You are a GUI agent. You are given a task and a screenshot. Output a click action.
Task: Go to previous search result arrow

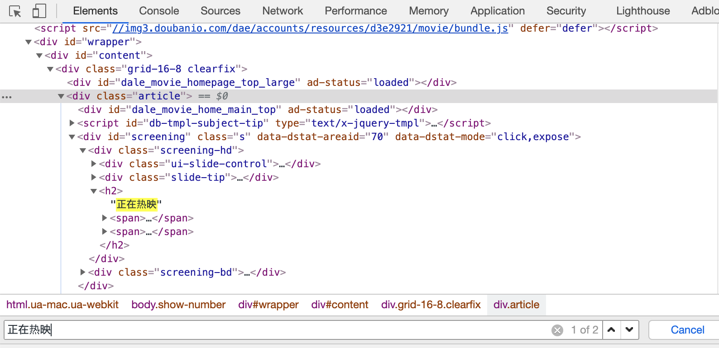tap(611, 330)
